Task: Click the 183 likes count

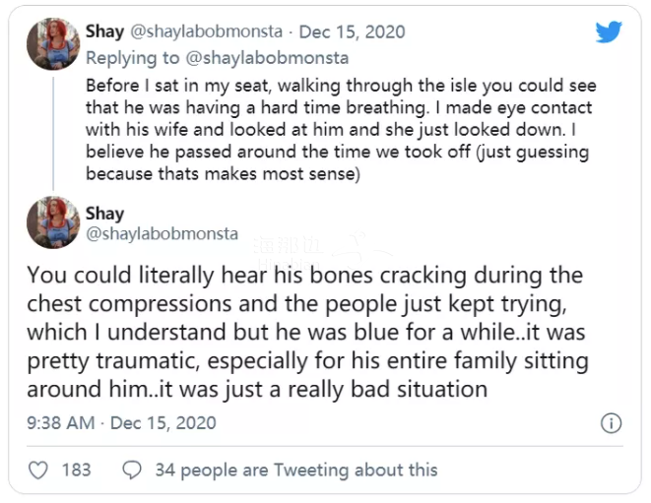Action: tap(76, 471)
